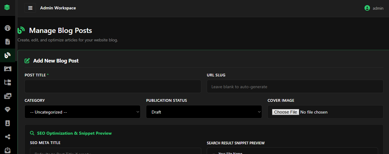Click the admin user avatar icon

(367, 8)
